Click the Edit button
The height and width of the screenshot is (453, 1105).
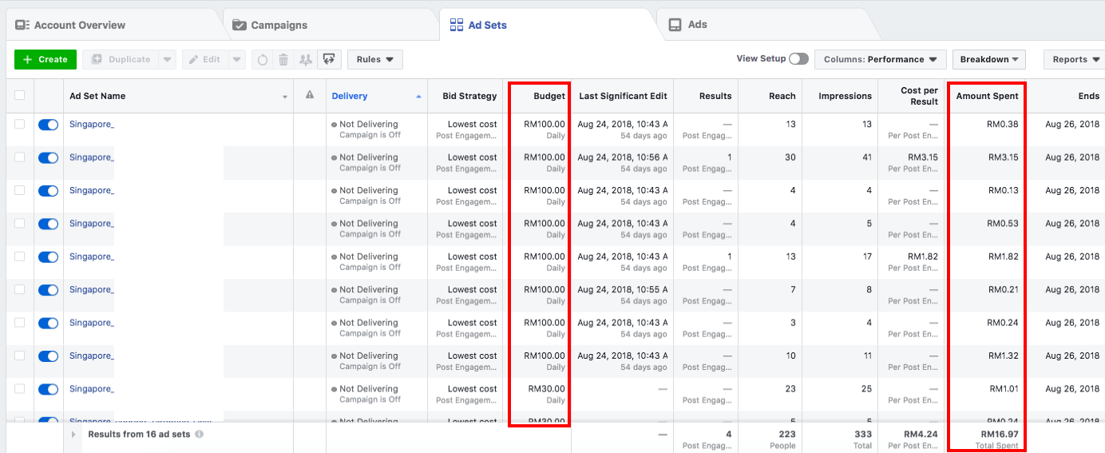click(x=205, y=60)
